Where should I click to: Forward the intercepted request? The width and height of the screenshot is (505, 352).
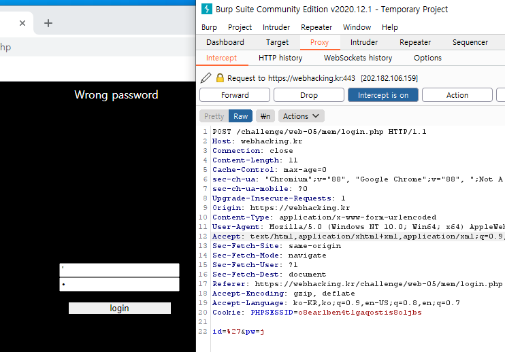(235, 95)
